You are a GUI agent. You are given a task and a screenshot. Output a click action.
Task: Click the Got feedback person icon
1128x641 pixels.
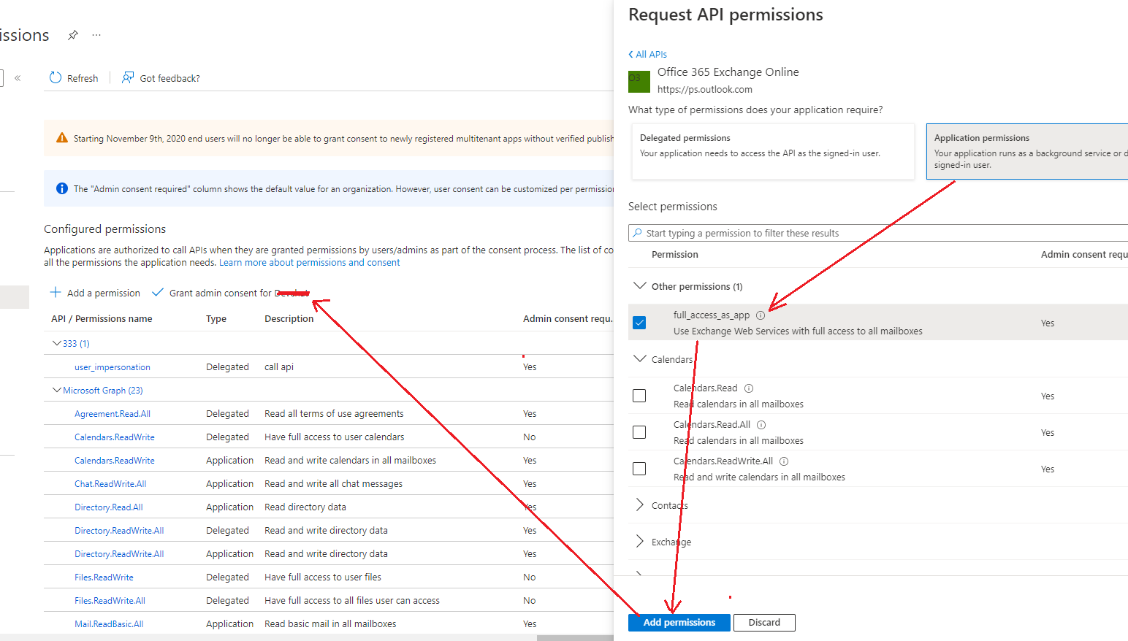(128, 78)
